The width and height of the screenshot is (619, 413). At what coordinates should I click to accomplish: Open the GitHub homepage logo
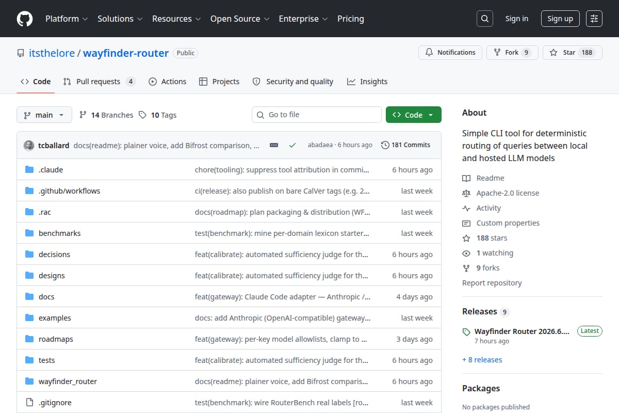tap(25, 19)
